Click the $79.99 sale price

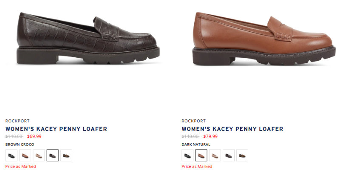pyautogui.click(x=210, y=136)
